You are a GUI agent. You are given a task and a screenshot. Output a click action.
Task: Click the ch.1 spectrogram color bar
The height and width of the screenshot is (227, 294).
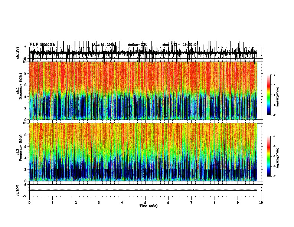[x=268, y=95]
